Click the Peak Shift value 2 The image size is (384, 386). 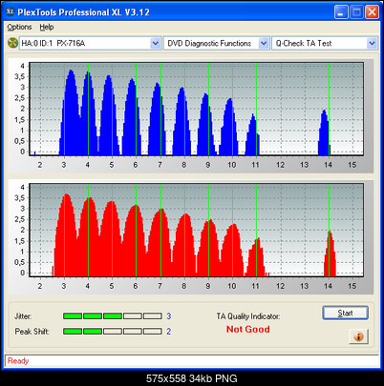click(x=169, y=332)
